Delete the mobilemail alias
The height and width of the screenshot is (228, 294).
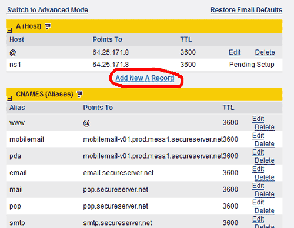pos(265,144)
